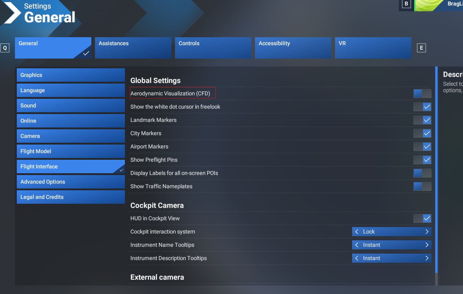Click the Settings chevron arrow logo
463x294 pixels.
click(12, 13)
